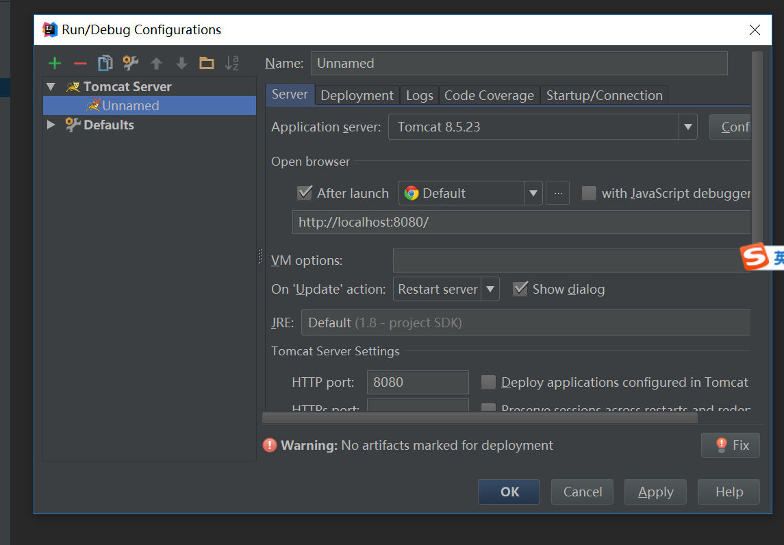The image size is (784, 545).
Task: Create a new configuration folder
Action: pyautogui.click(x=207, y=63)
